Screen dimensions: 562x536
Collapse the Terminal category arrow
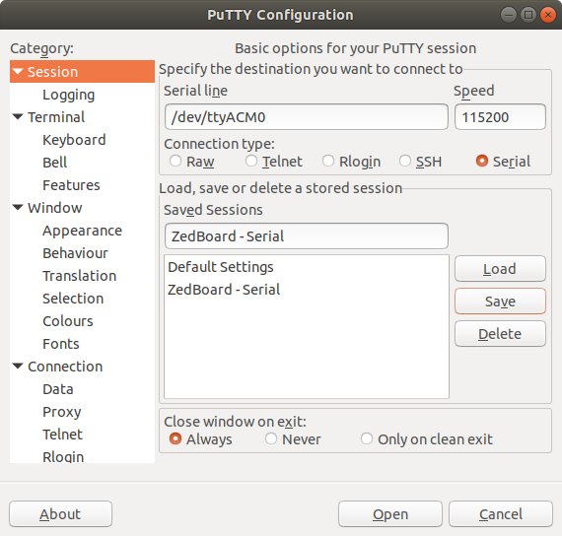point(18,117)
